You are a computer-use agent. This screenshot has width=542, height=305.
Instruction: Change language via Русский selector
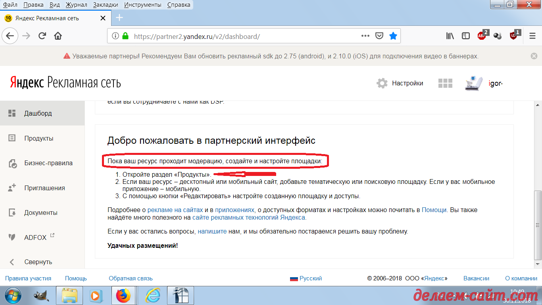pos(306,278)
